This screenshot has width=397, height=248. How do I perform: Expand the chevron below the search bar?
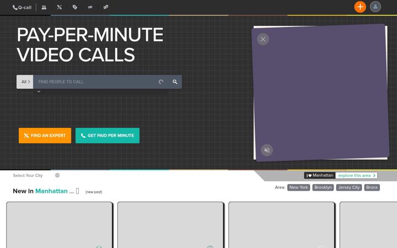coord(39,91)
